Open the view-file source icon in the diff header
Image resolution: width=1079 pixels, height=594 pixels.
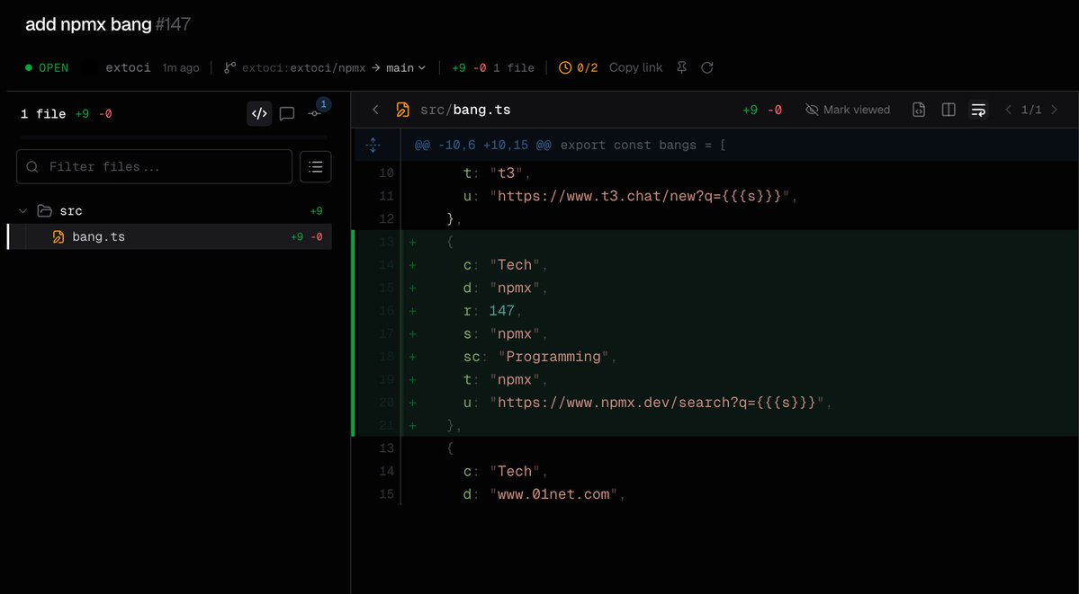tap(919, 110)
